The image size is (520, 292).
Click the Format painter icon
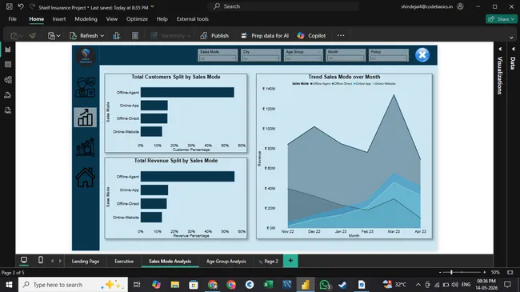coord(33,35)
